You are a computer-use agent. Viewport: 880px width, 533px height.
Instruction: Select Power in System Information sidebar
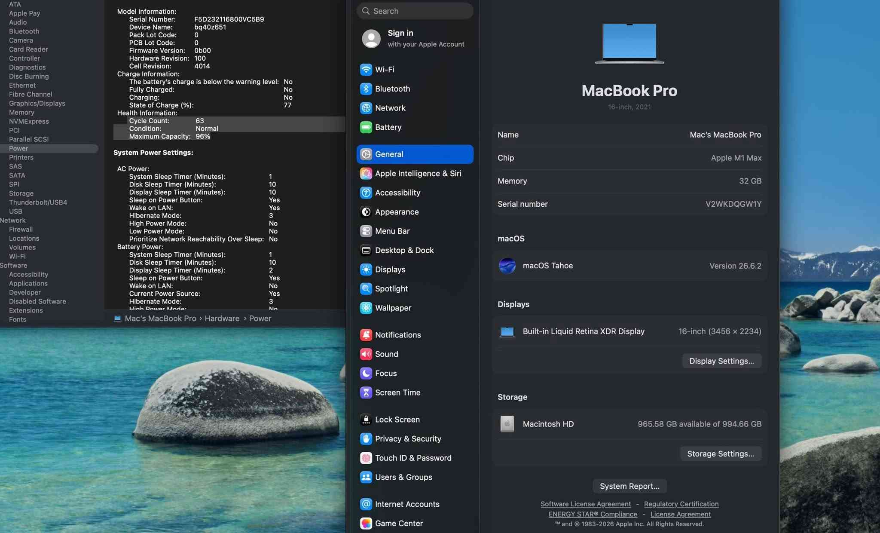[x=49, y=148]
